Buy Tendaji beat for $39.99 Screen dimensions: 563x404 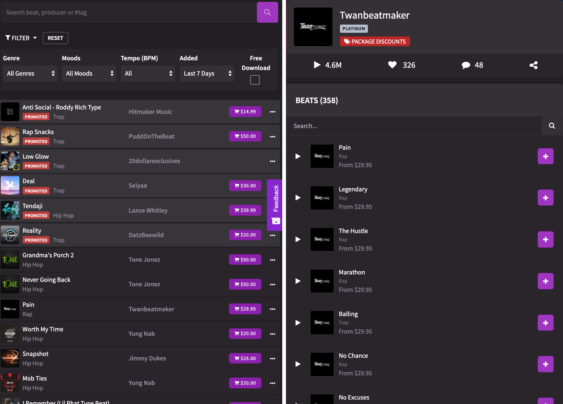[245, 210]
